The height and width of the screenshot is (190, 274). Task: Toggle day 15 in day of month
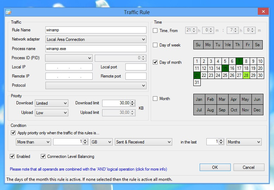[x=225, y=68]
